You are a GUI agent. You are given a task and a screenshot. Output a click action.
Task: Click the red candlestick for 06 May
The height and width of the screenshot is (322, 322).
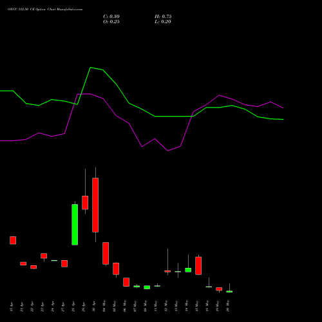(126, 282)
